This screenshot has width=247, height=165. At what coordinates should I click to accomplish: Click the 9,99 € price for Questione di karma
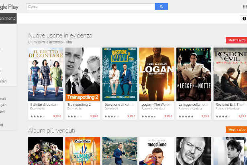click(x=131, y=116)
